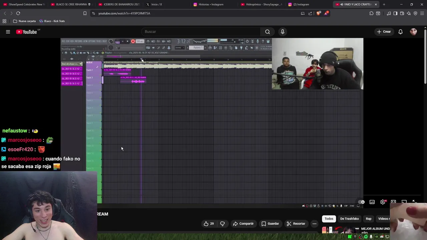Open the Brave playlist music-note icon
Screen dimensions: 427x240
pos(389,13)
